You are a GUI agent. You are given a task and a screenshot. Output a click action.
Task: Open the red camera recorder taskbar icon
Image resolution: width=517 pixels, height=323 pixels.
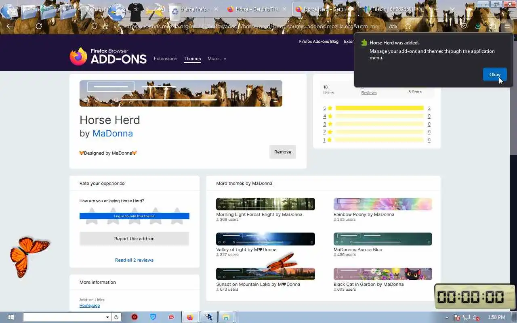pos(172,317)
